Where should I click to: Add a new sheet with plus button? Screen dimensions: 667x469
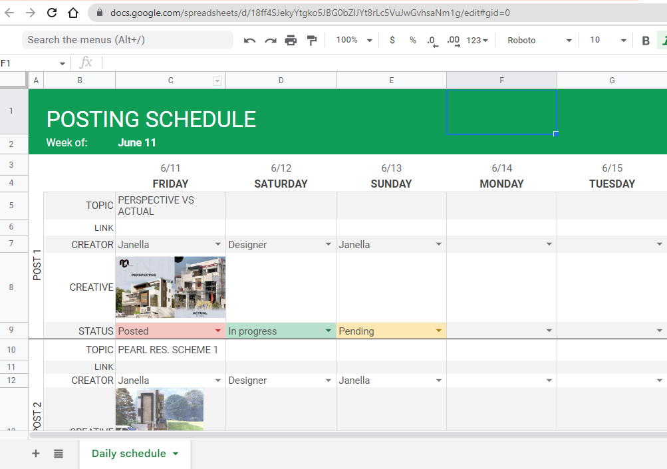pyautogui.click(x=36, y=454)
